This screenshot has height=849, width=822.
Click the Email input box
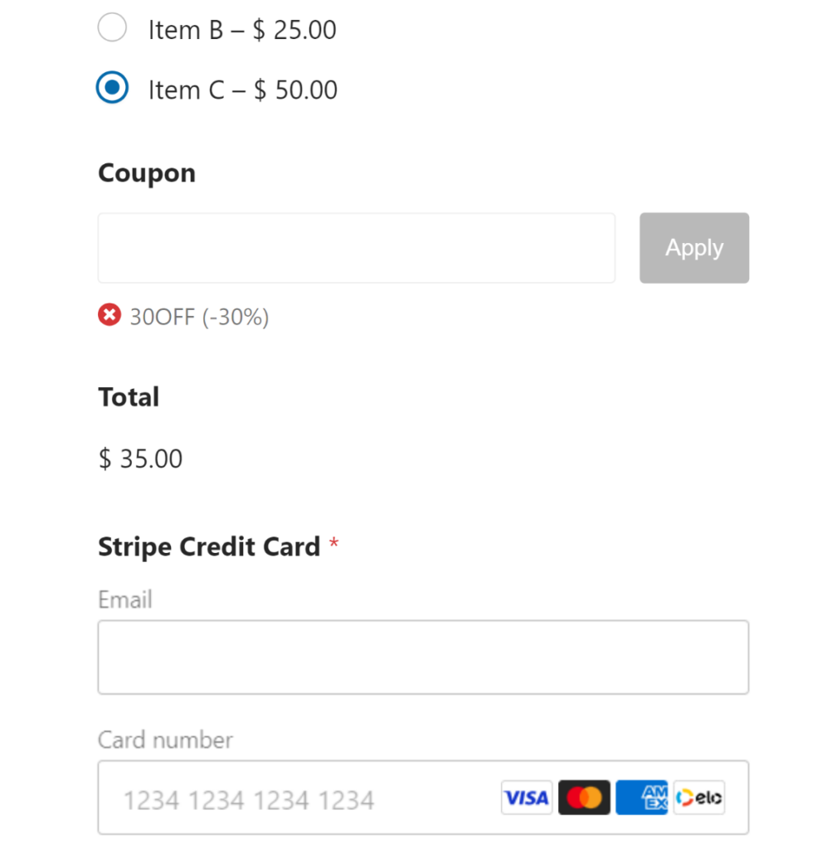(423, 657)
